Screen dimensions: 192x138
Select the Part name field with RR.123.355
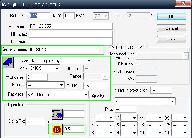70,26
